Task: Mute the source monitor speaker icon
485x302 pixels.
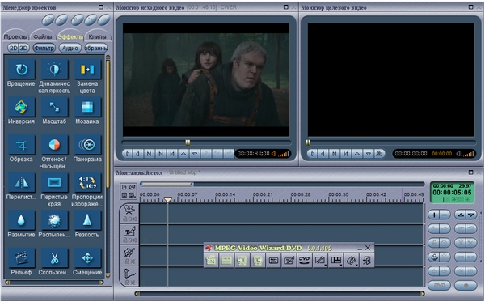Action: (273, 154)
